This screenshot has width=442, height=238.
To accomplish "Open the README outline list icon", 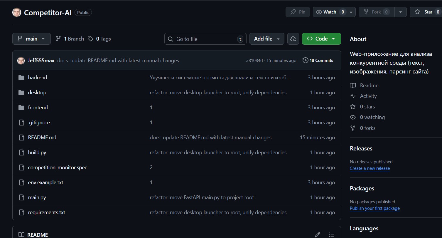I will (x=332, y=234).
